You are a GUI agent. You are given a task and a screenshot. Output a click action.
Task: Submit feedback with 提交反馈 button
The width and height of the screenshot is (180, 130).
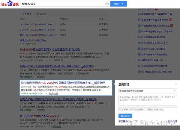125,116
